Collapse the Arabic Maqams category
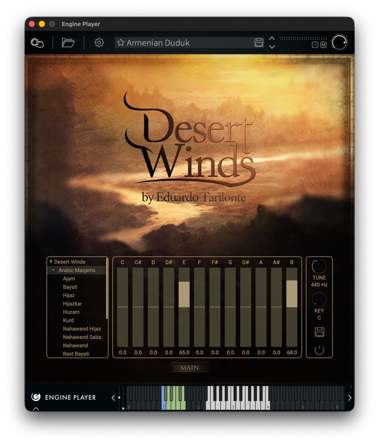The width and height of the screenshot is (379, 444). tap(54, 270)
